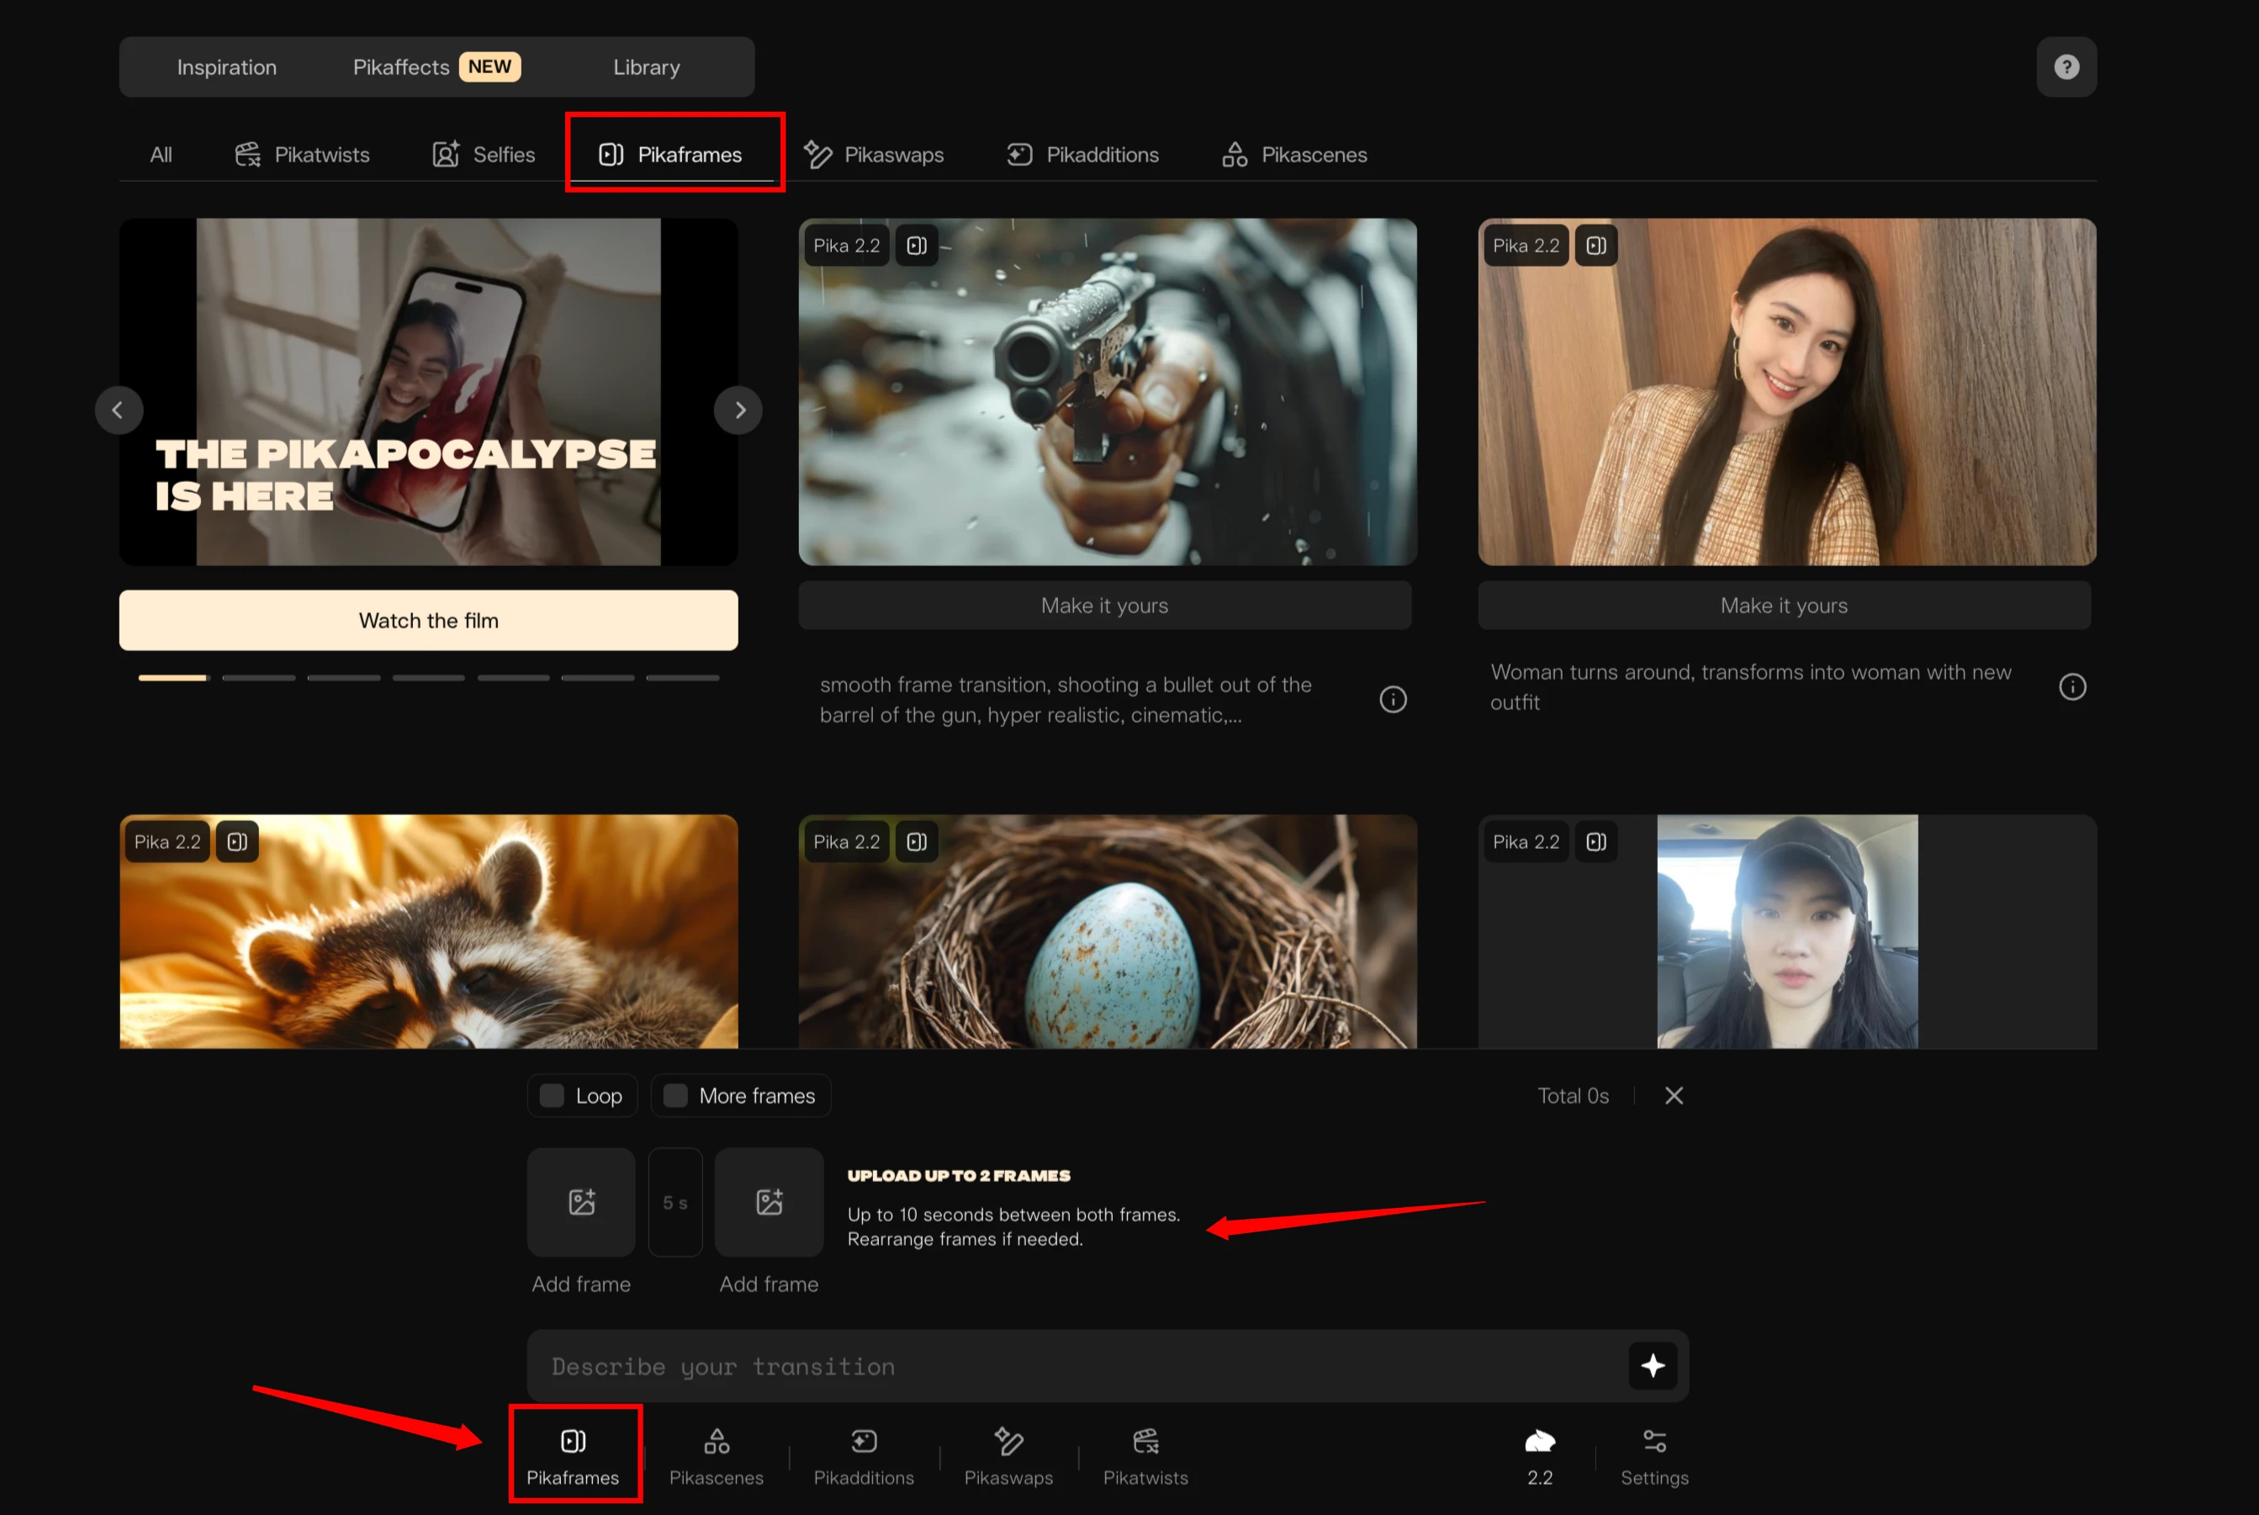The height and width of the screenshot is (1515, 2259).
Task: Open the help question mark icon
Action: pos(2066,66)
